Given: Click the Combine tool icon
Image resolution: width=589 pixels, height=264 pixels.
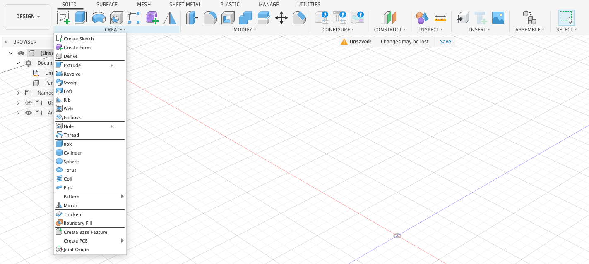Looking at the screenshot, I should 246,17.
